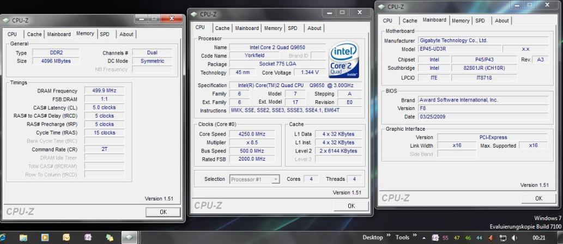Open About tab in middle CPU-Z window
Screen dimensions: 563x244
tap(314, 28)
